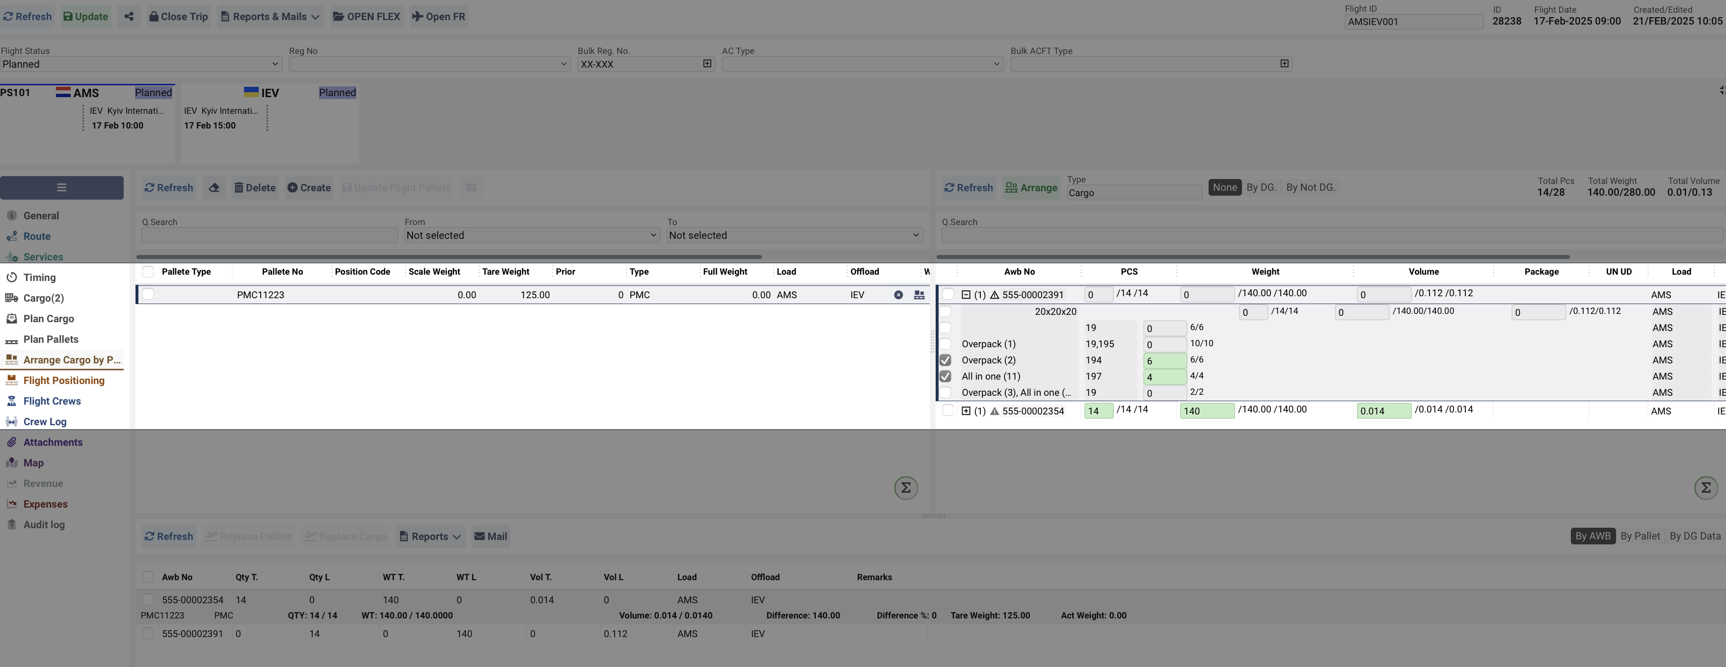Image resolution: width=1726 pixels, height=667 pixels.
Task: Click the Close Trip button
Action: coord(178,17)
